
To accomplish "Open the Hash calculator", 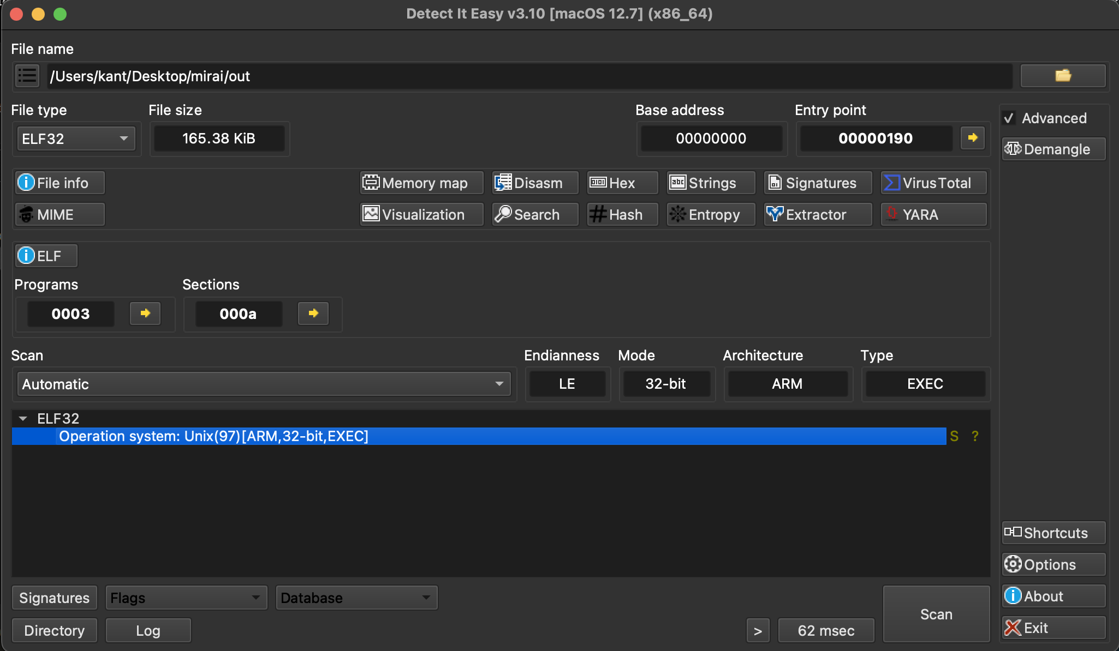I will [622, 214].
